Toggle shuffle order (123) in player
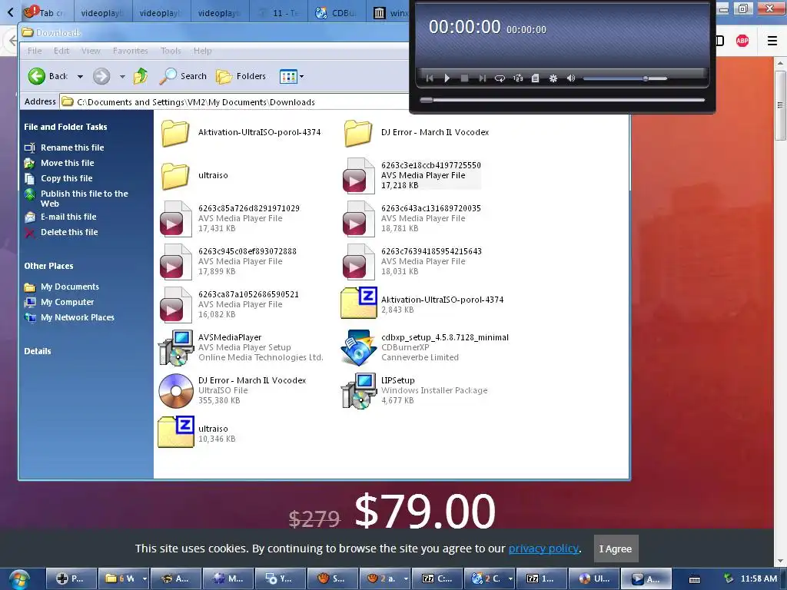This screenshot has height=590, width=787. click(x=518, y=78)
